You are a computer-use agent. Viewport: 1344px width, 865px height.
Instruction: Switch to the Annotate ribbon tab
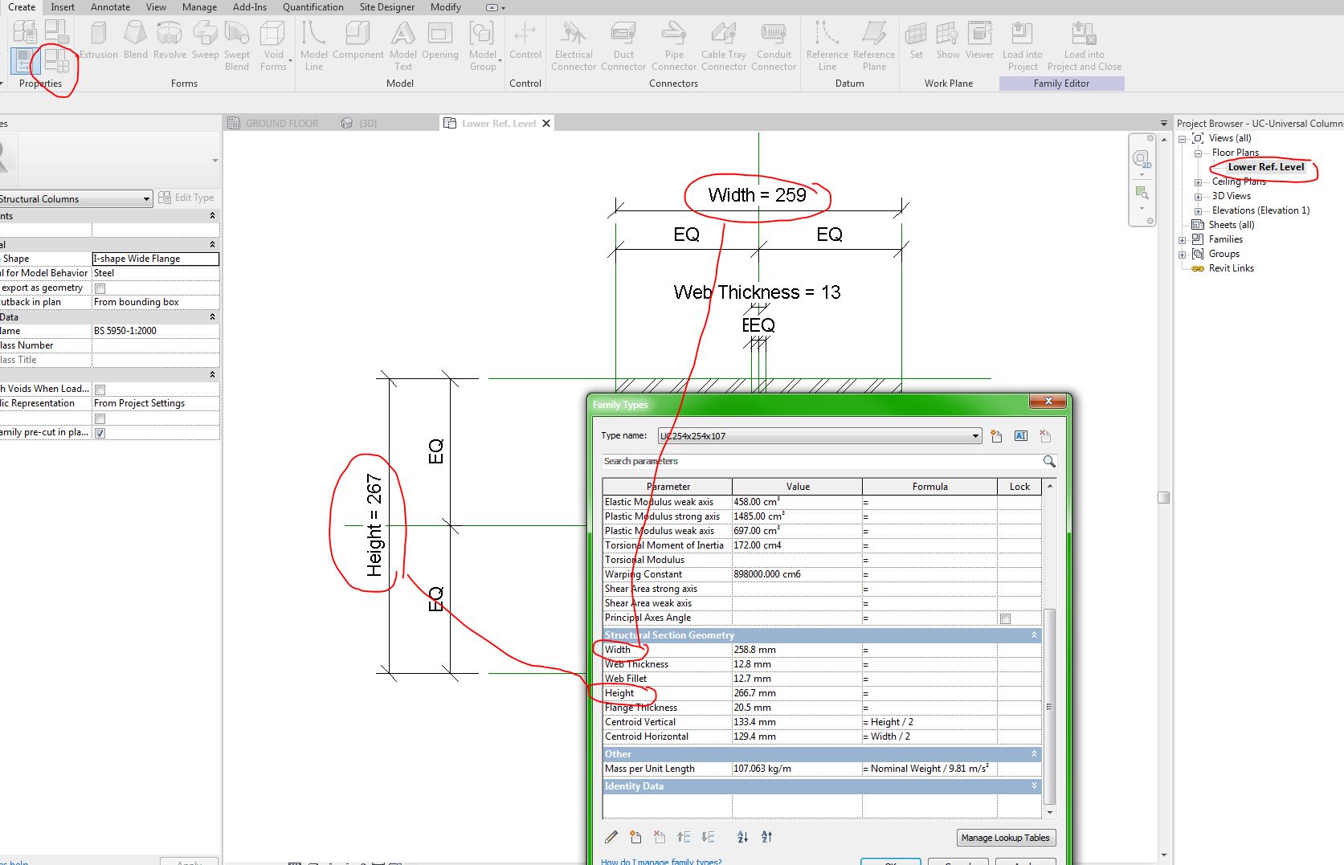point(110,7)
